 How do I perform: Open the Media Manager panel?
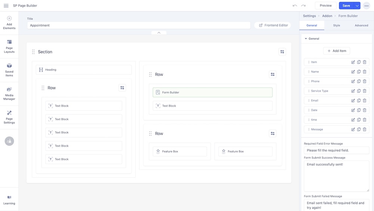(x=9, y=94)
